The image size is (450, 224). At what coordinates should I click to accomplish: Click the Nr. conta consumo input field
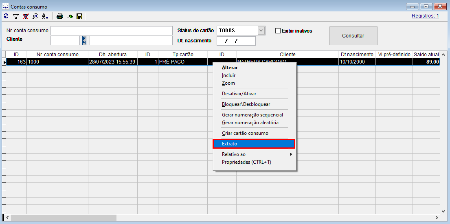point(112,31)
